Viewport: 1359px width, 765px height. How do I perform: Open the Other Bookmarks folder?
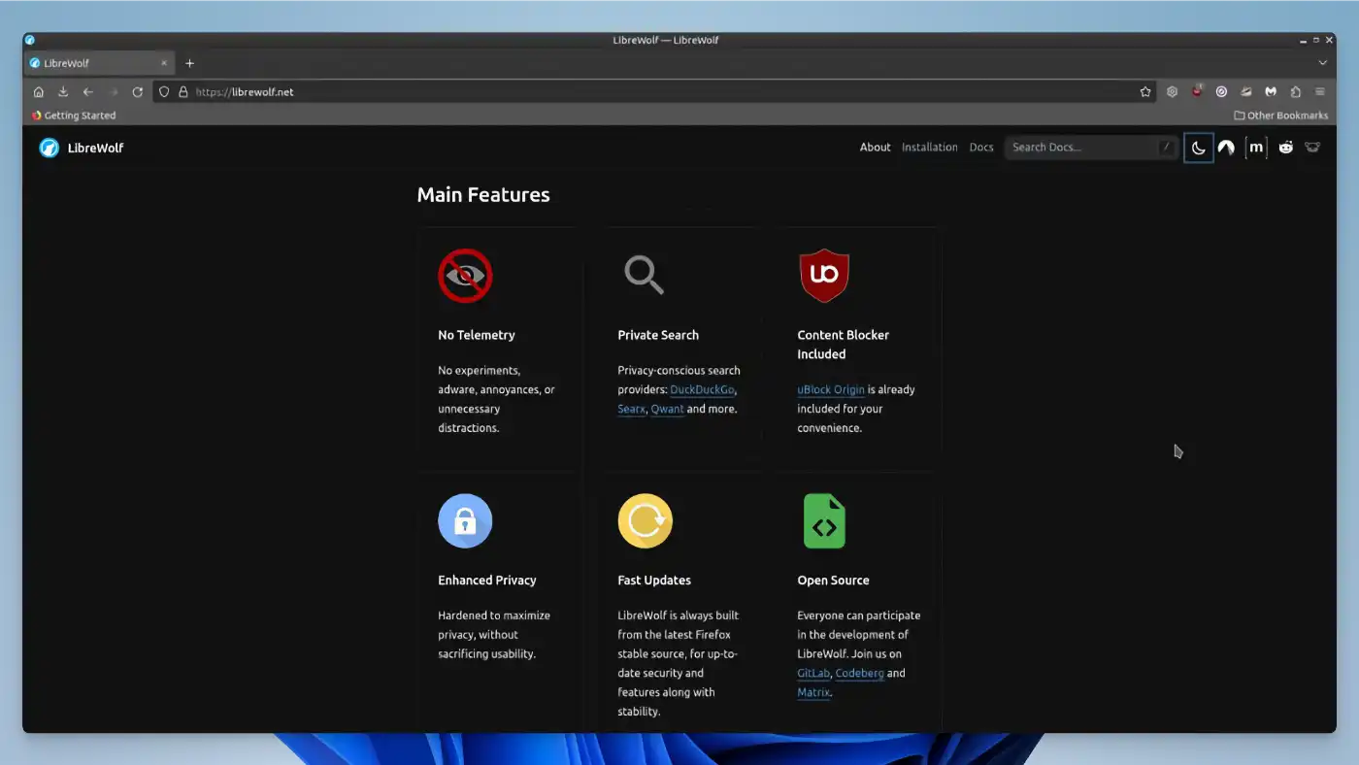coord(1280,116)
